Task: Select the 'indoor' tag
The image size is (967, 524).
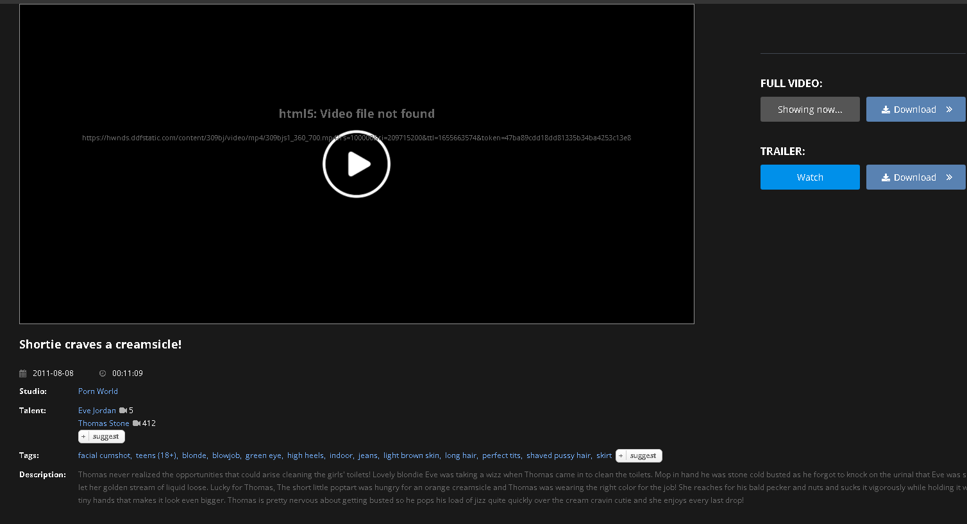Action: (341, 455)
